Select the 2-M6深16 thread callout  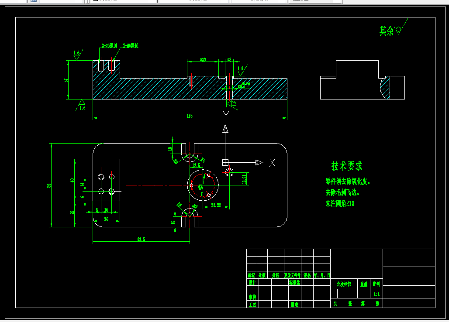(131, 45)
